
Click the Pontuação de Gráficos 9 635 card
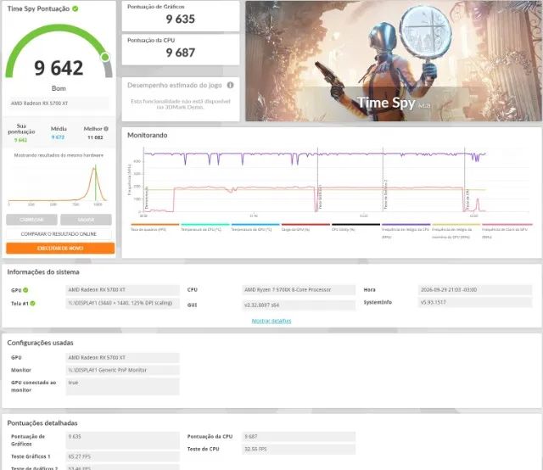point(181,16)
